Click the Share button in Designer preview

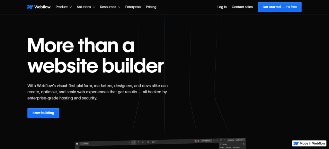231,140
